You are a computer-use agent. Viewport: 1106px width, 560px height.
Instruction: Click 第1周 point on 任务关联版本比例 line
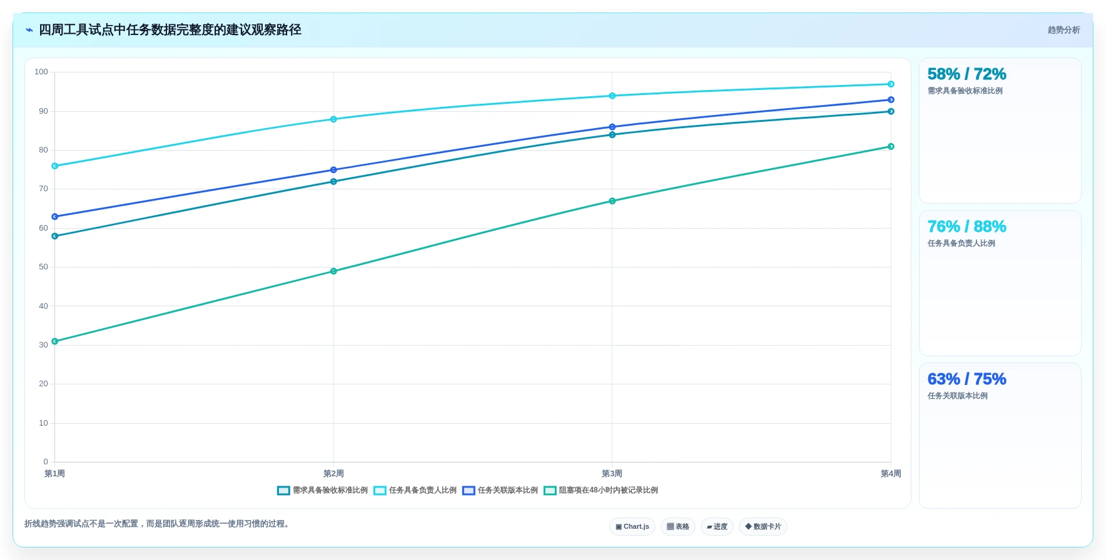tap(55, 217)
